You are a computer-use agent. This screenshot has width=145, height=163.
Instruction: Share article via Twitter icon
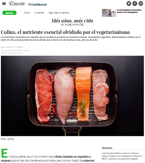pos(129,4)
